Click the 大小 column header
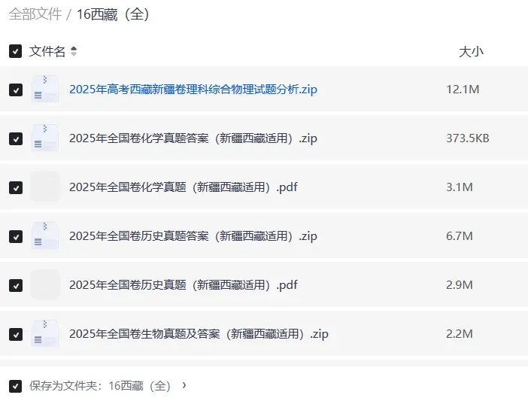 [x=471, y=52]
